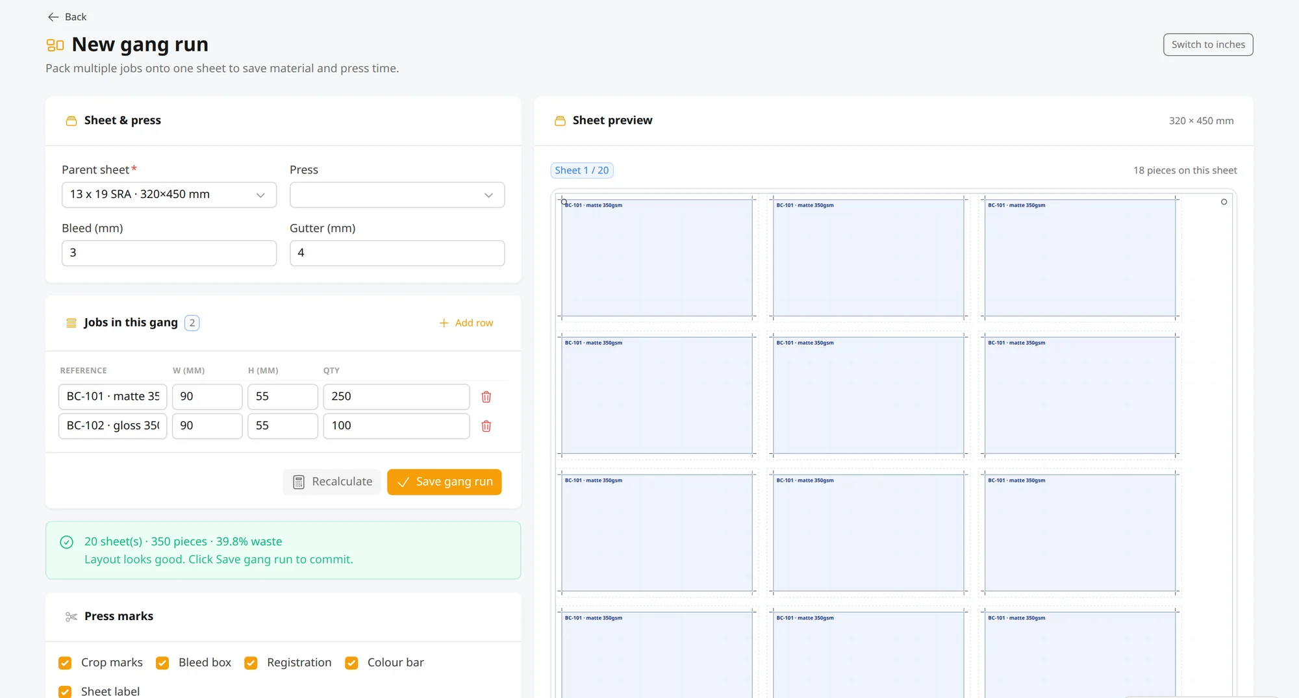The width and height of the screenshot is (1299, 698).
Task: Click the gang run icon beside the title
Action: click(55, 45)
